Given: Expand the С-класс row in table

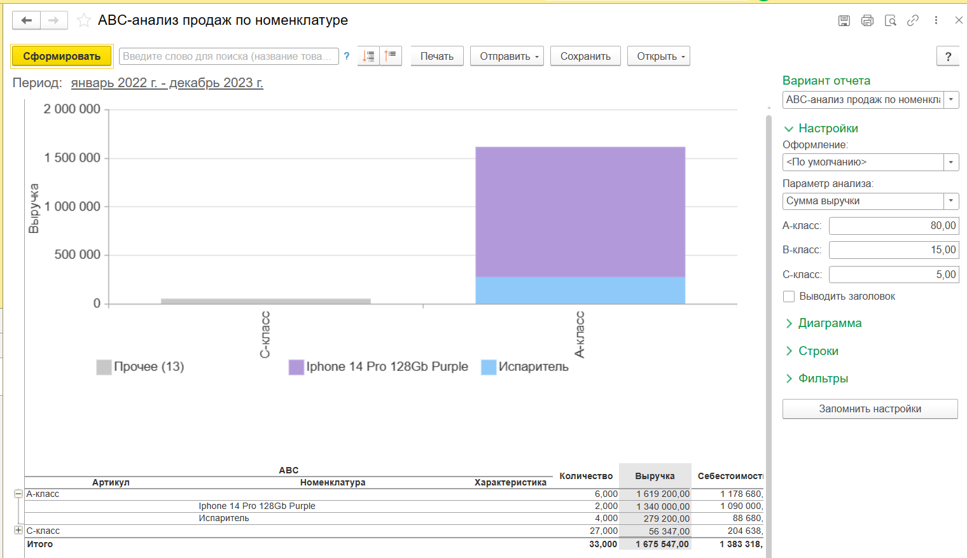Looking at the screenshot, I should click(18, 530).
